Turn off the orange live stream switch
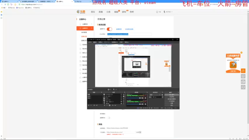This screenshot has height=140, width=249. [x=110, y=29]
